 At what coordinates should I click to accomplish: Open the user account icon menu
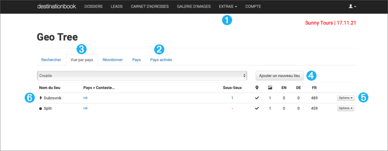352,7
